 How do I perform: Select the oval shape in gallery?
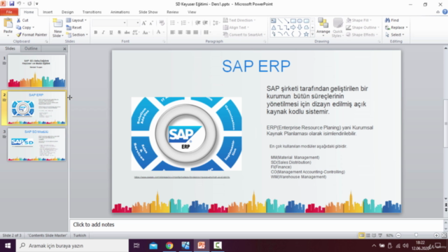300,21
